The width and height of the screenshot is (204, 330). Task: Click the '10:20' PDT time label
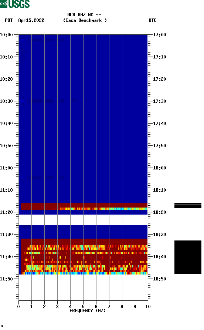(x=7, y=79)
